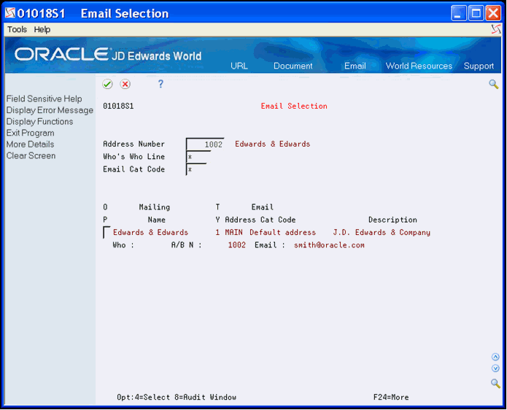Viewport: 507px width, 410px height.
Task: Choose Exit Program in sidebar
Action: [x=31, y=133]
